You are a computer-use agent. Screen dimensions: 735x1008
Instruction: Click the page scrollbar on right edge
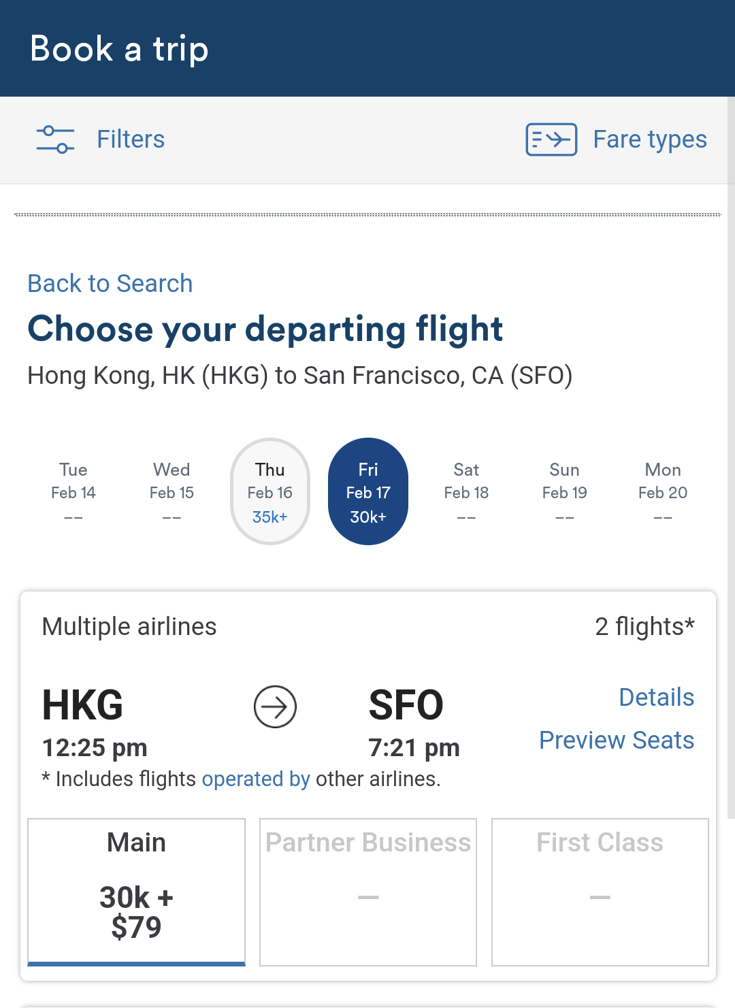click(731, 457)
